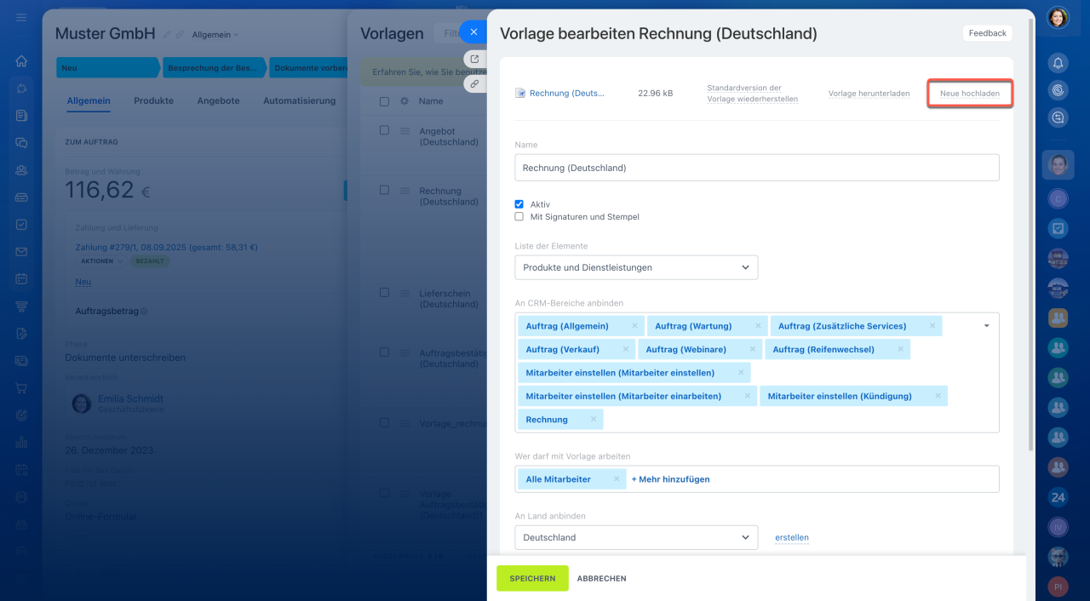Image resolution: width=1090 pixels, height=601 pixels.
Task: Select the Angebot (Deutschland) row checkbox
Action: [384, 130]
